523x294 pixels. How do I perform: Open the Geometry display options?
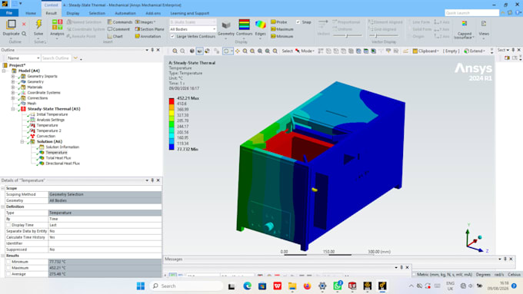tap(226, 28)
